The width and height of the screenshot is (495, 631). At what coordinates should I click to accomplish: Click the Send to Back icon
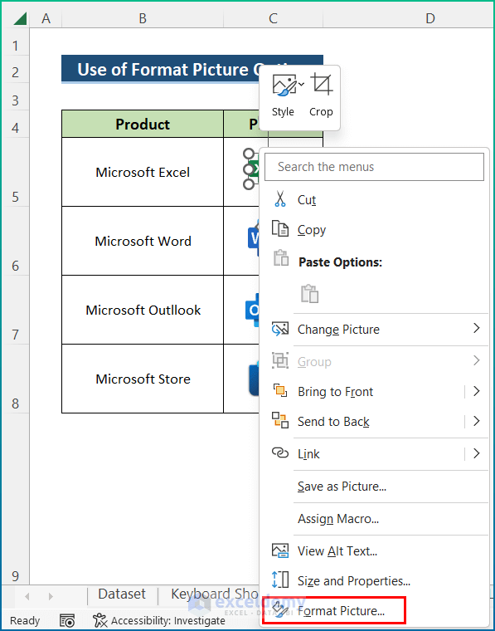pyautogui.click(x=280, y=421)
